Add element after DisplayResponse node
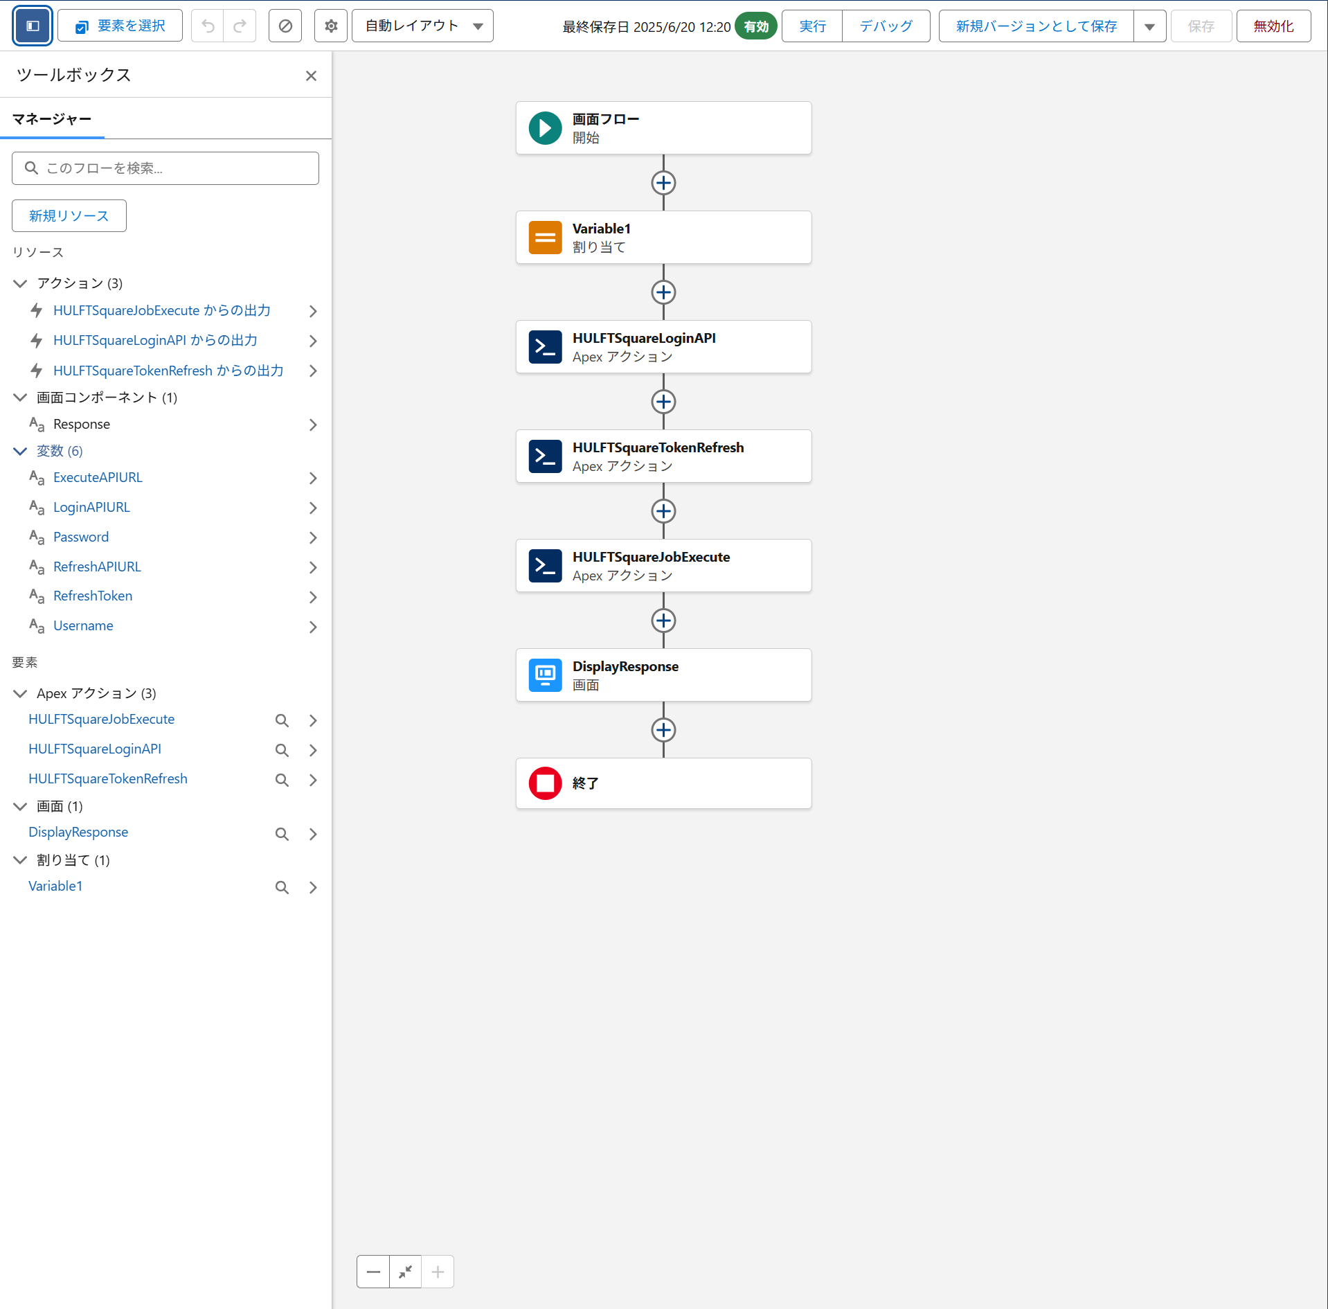 click(x=664, y=730)
